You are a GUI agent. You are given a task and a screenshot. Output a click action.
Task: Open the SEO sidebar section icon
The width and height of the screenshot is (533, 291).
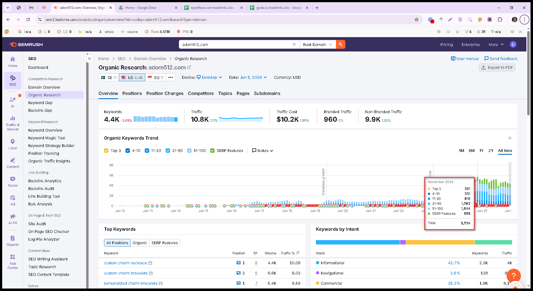[x=13, y=80]
